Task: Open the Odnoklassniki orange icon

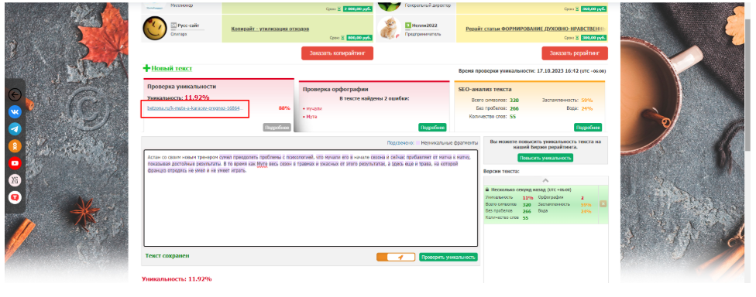Action: pos(15,146)
